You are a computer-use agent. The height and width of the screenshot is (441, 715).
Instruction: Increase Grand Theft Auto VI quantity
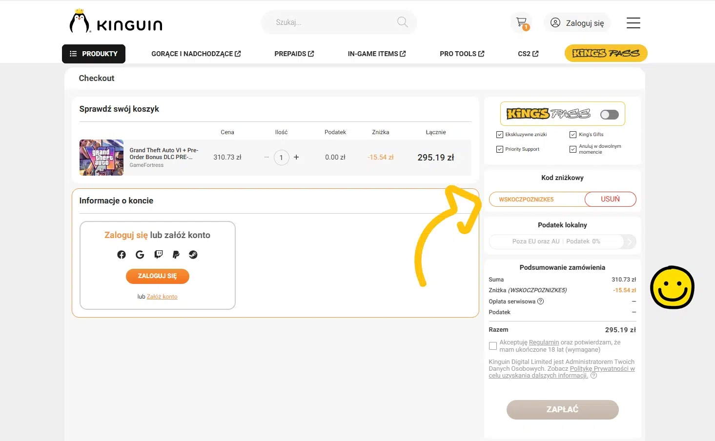296,157
